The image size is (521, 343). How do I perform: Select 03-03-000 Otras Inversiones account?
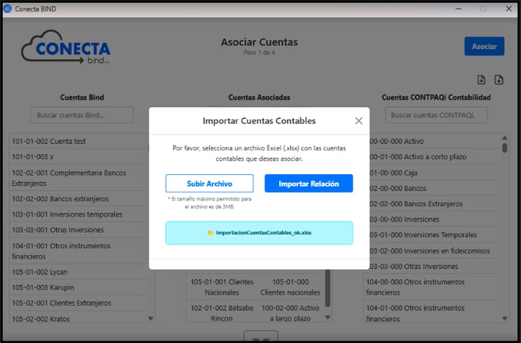pyautogui.click(x=435, y=266)
